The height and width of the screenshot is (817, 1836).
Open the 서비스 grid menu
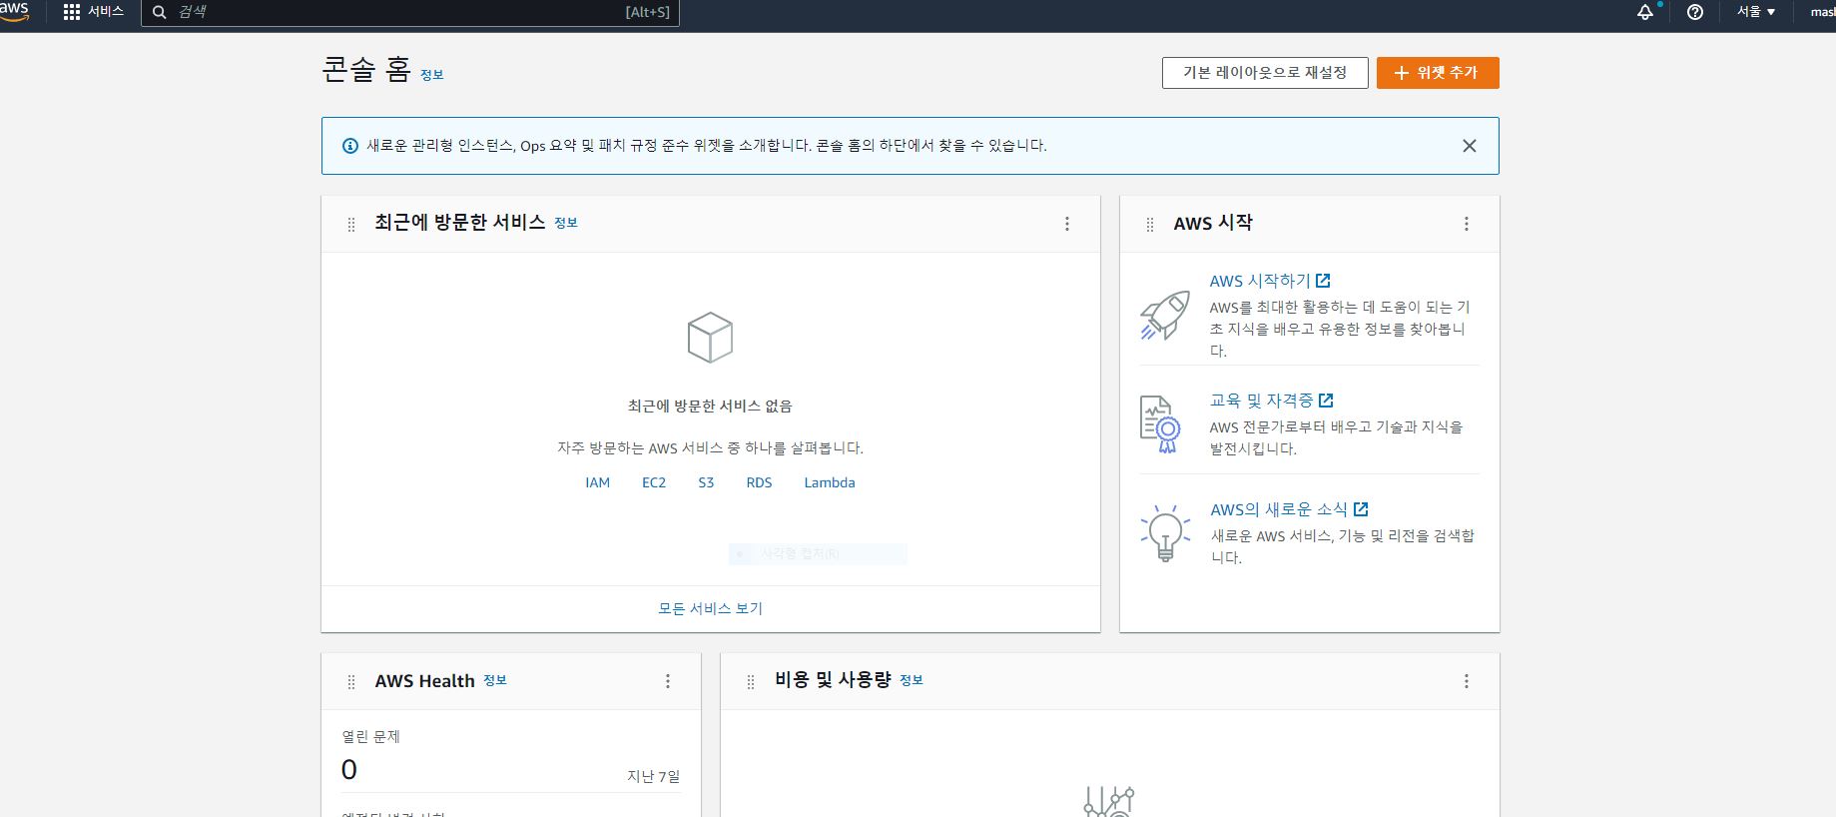pos(94,12)
